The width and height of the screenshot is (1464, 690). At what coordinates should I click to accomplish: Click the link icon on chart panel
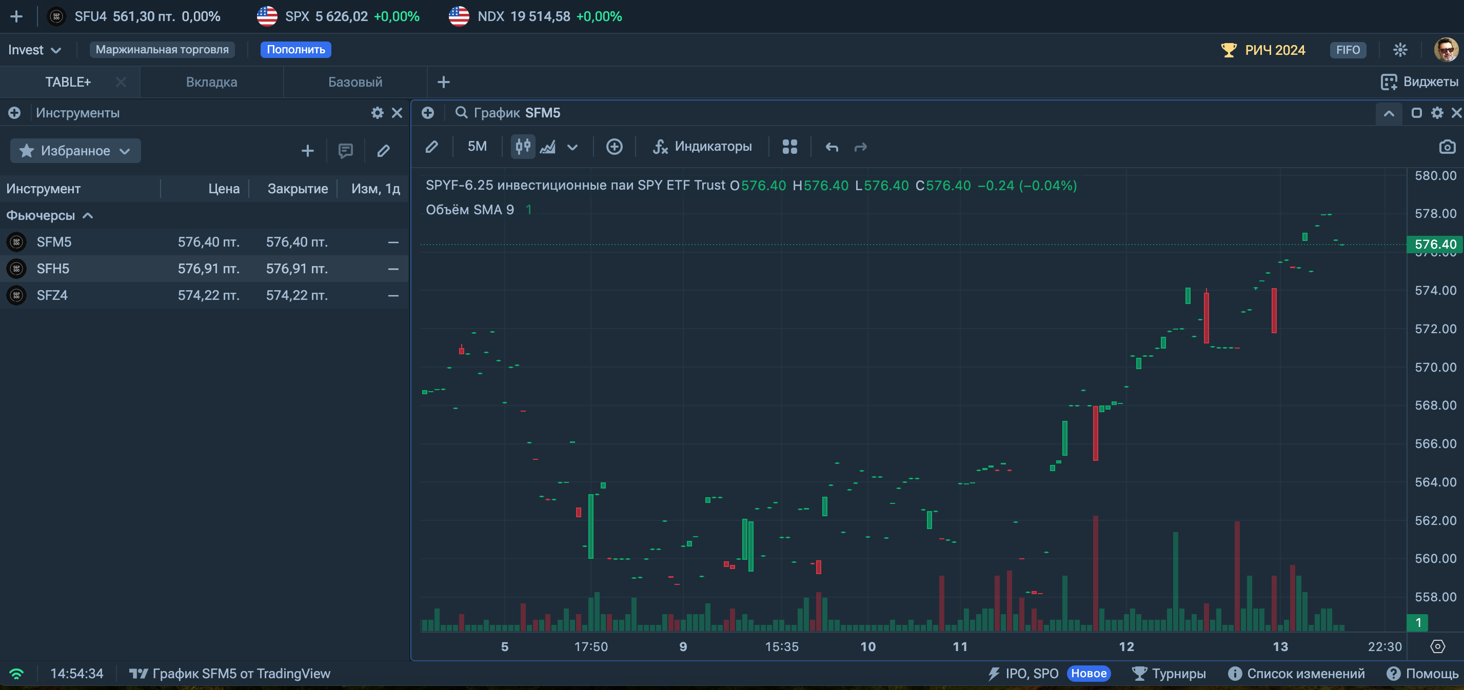(428, 112)
